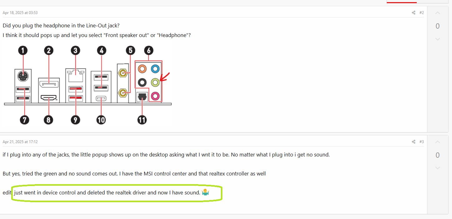Screen dimensions: 452x219
Task: Click the share icon on post #3
Action: (x=413, y=142)
